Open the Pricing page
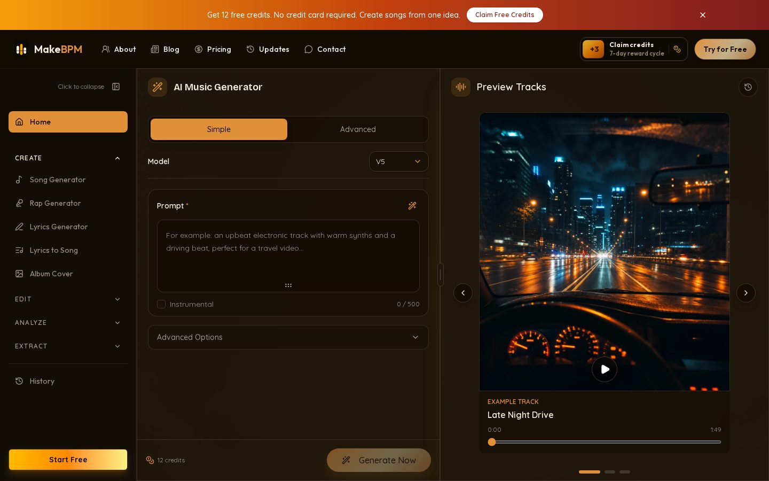Image resolution: width=769 pixels, height=481 pixels. [x=213, y=49]
